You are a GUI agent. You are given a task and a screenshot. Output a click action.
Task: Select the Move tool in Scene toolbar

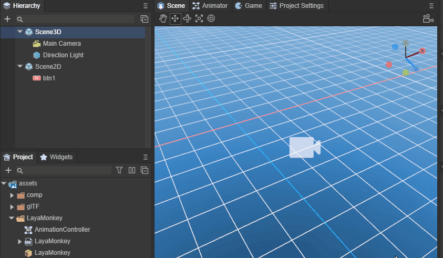click(175, 18)
